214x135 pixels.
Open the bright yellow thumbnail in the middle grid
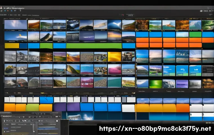point(114,57)
